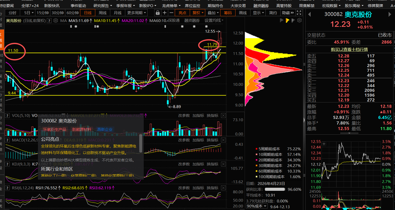Click 隐藏 to hide the side panel
The image size is (395, 210).
point(288,13)
